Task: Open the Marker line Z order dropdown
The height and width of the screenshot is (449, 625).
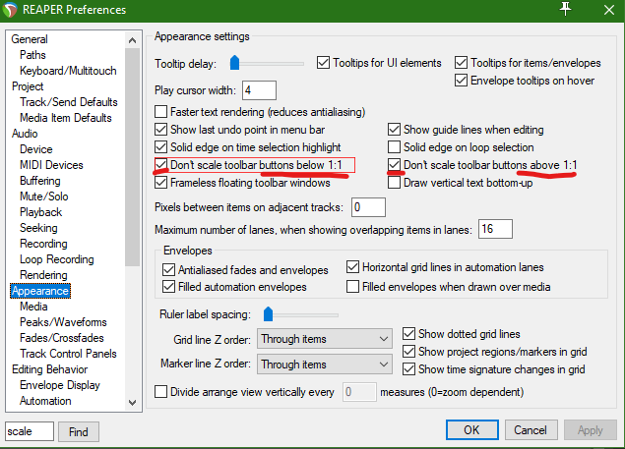Action: tap(325, 364)
